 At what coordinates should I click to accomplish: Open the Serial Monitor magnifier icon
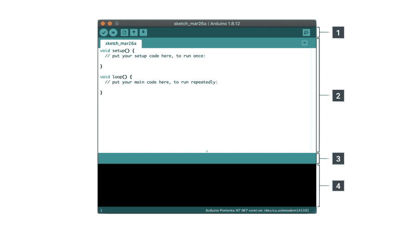click(306, 33)
